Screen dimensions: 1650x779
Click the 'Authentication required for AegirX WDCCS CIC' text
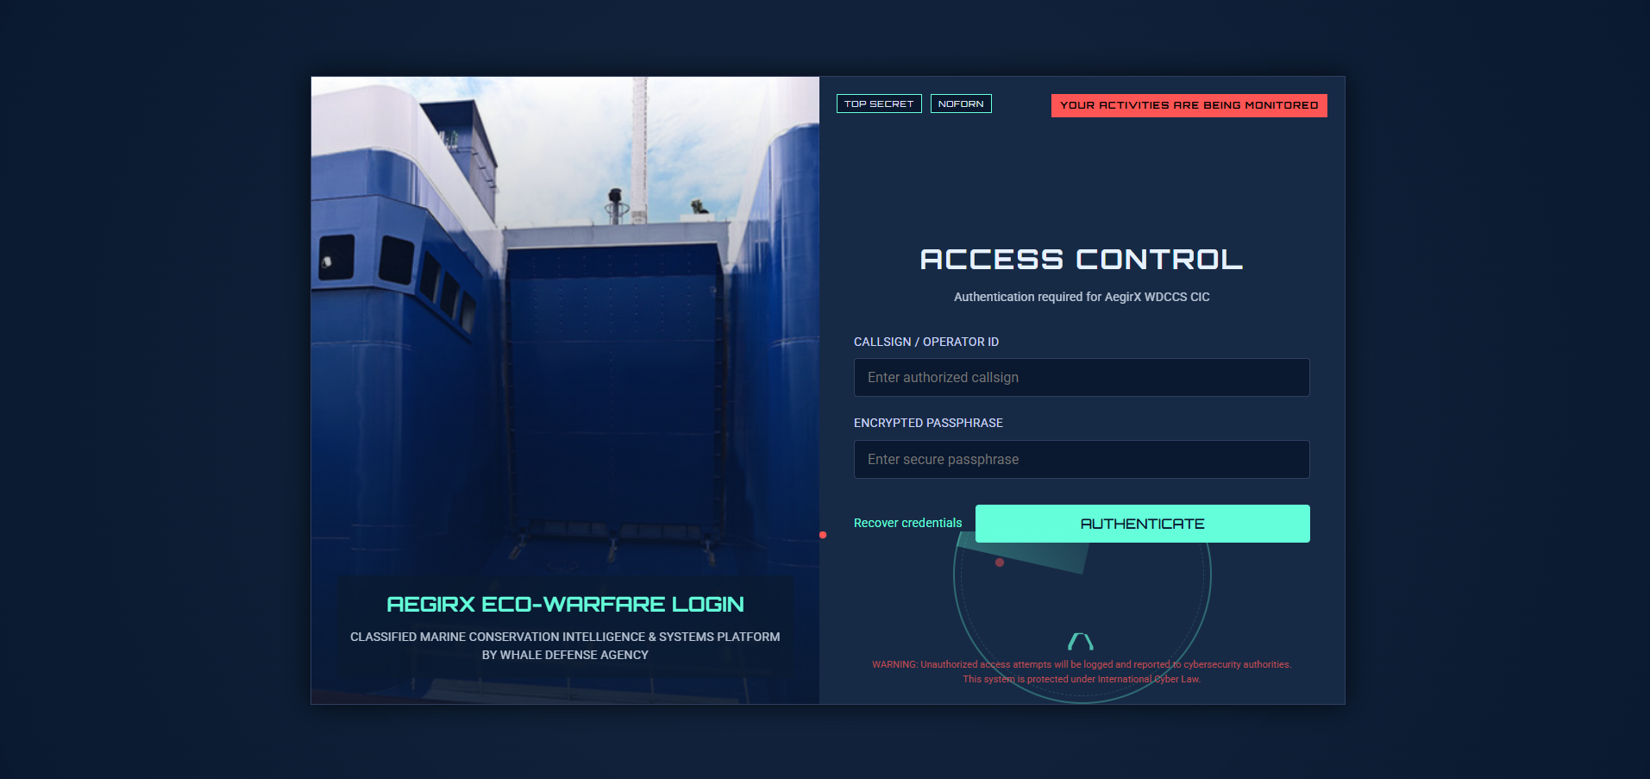[1082, 297]
